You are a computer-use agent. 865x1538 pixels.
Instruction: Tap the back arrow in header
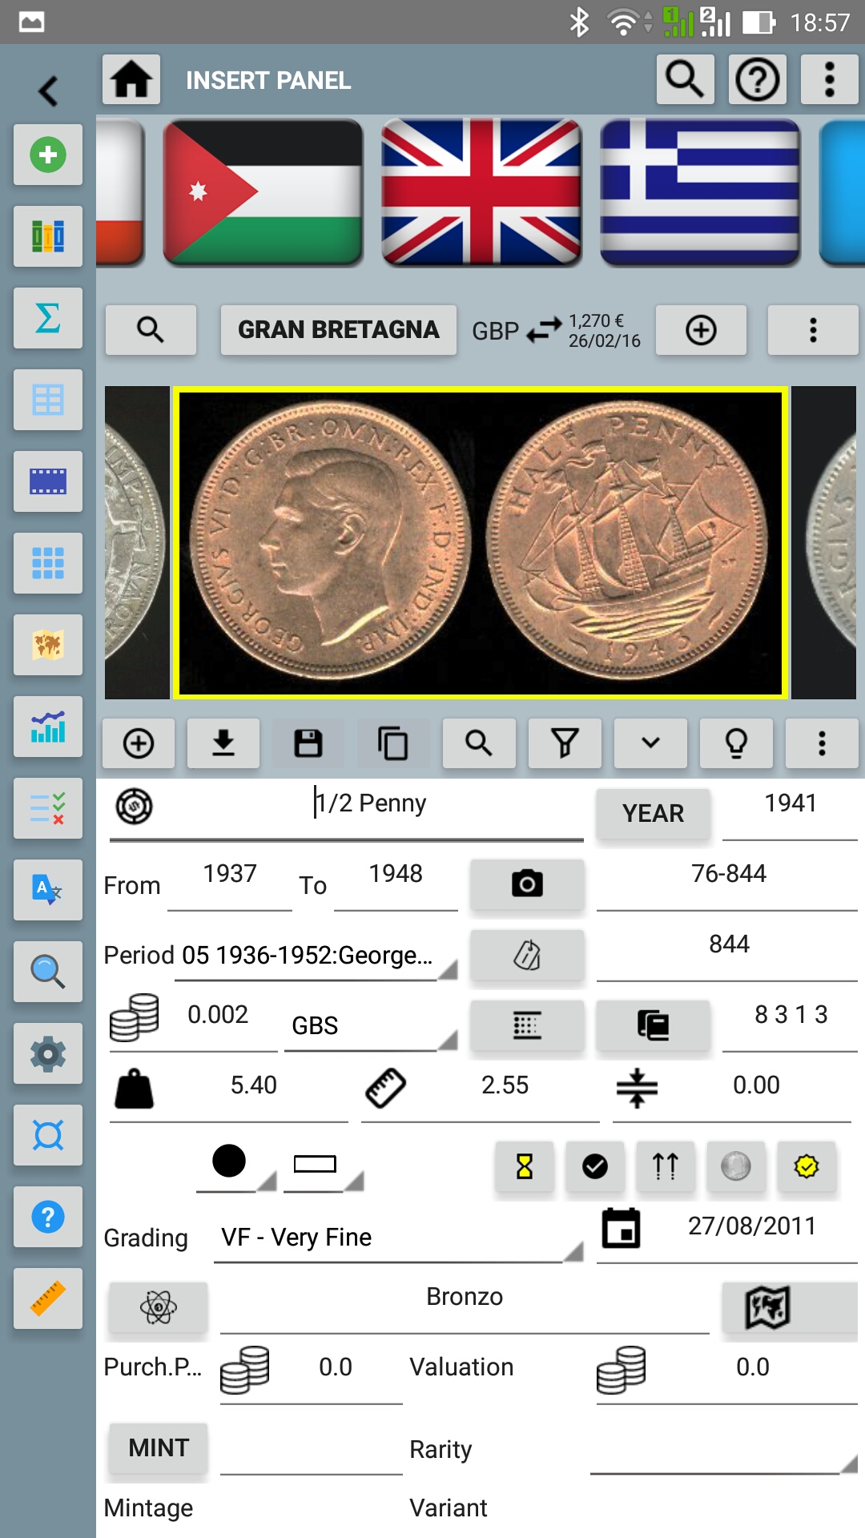(x=48, y=91)
